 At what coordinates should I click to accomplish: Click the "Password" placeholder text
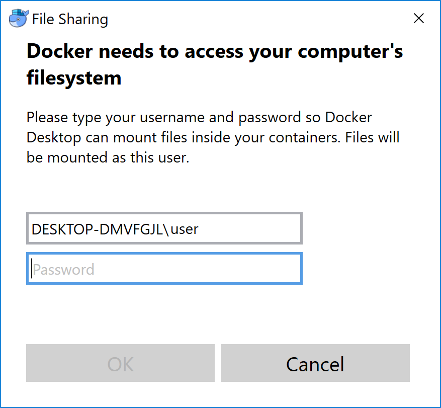click(63, 270)
